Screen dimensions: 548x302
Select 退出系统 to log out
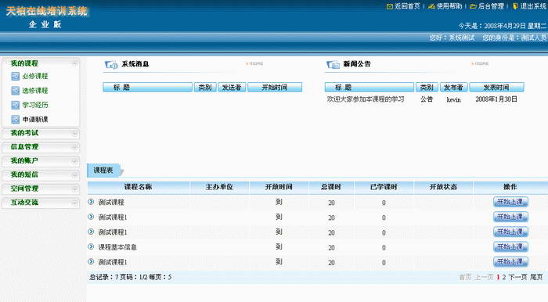pyautogui.click(x=533, y=6)
